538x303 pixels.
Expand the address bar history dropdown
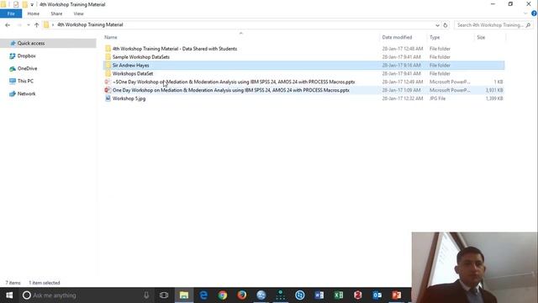click(x=437, y=25)
